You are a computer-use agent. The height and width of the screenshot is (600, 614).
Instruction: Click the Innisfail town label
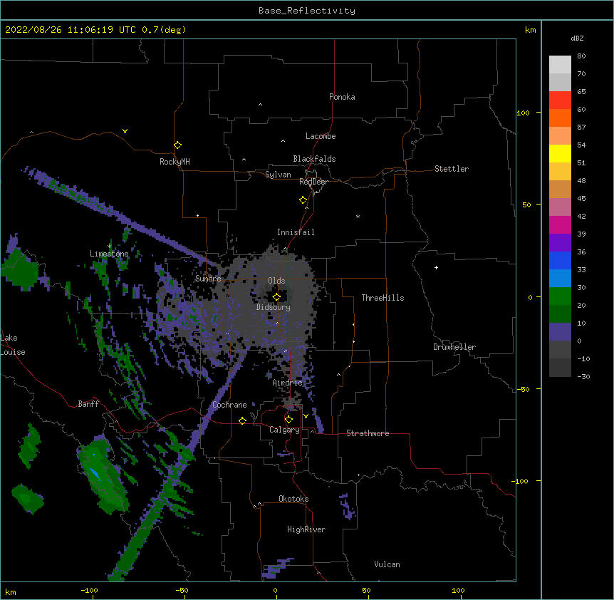(296, 232)
